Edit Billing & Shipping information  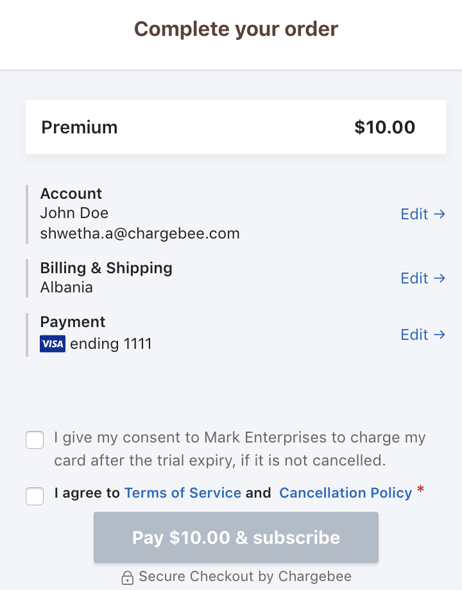click(x=423, y=278)
